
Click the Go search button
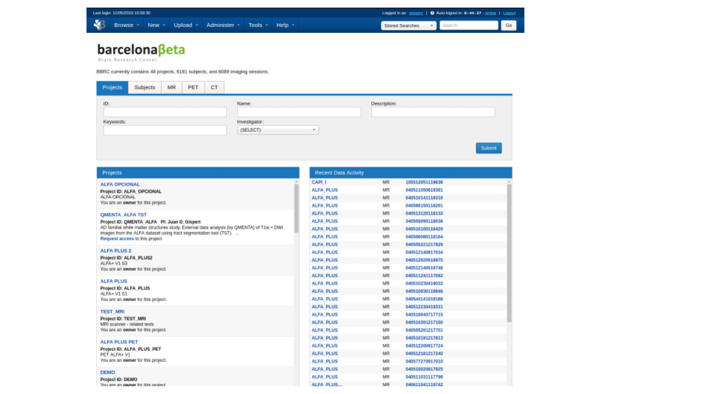[508, 26]
